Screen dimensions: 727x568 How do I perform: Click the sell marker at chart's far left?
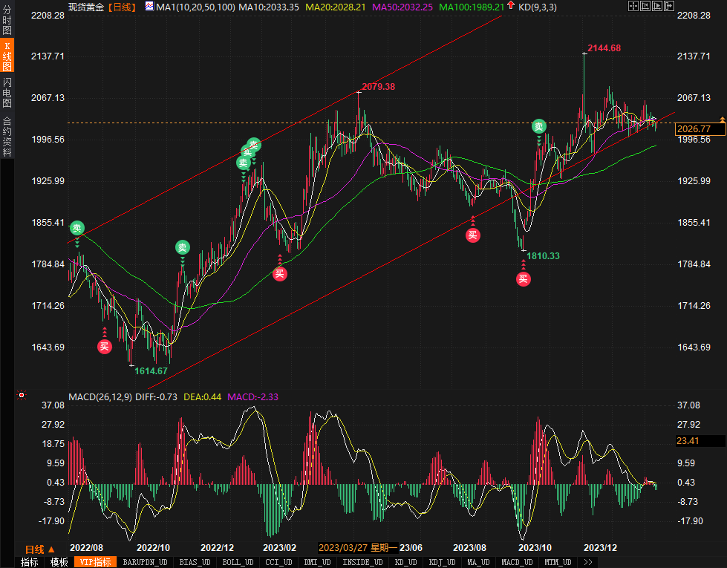point(77,228)
